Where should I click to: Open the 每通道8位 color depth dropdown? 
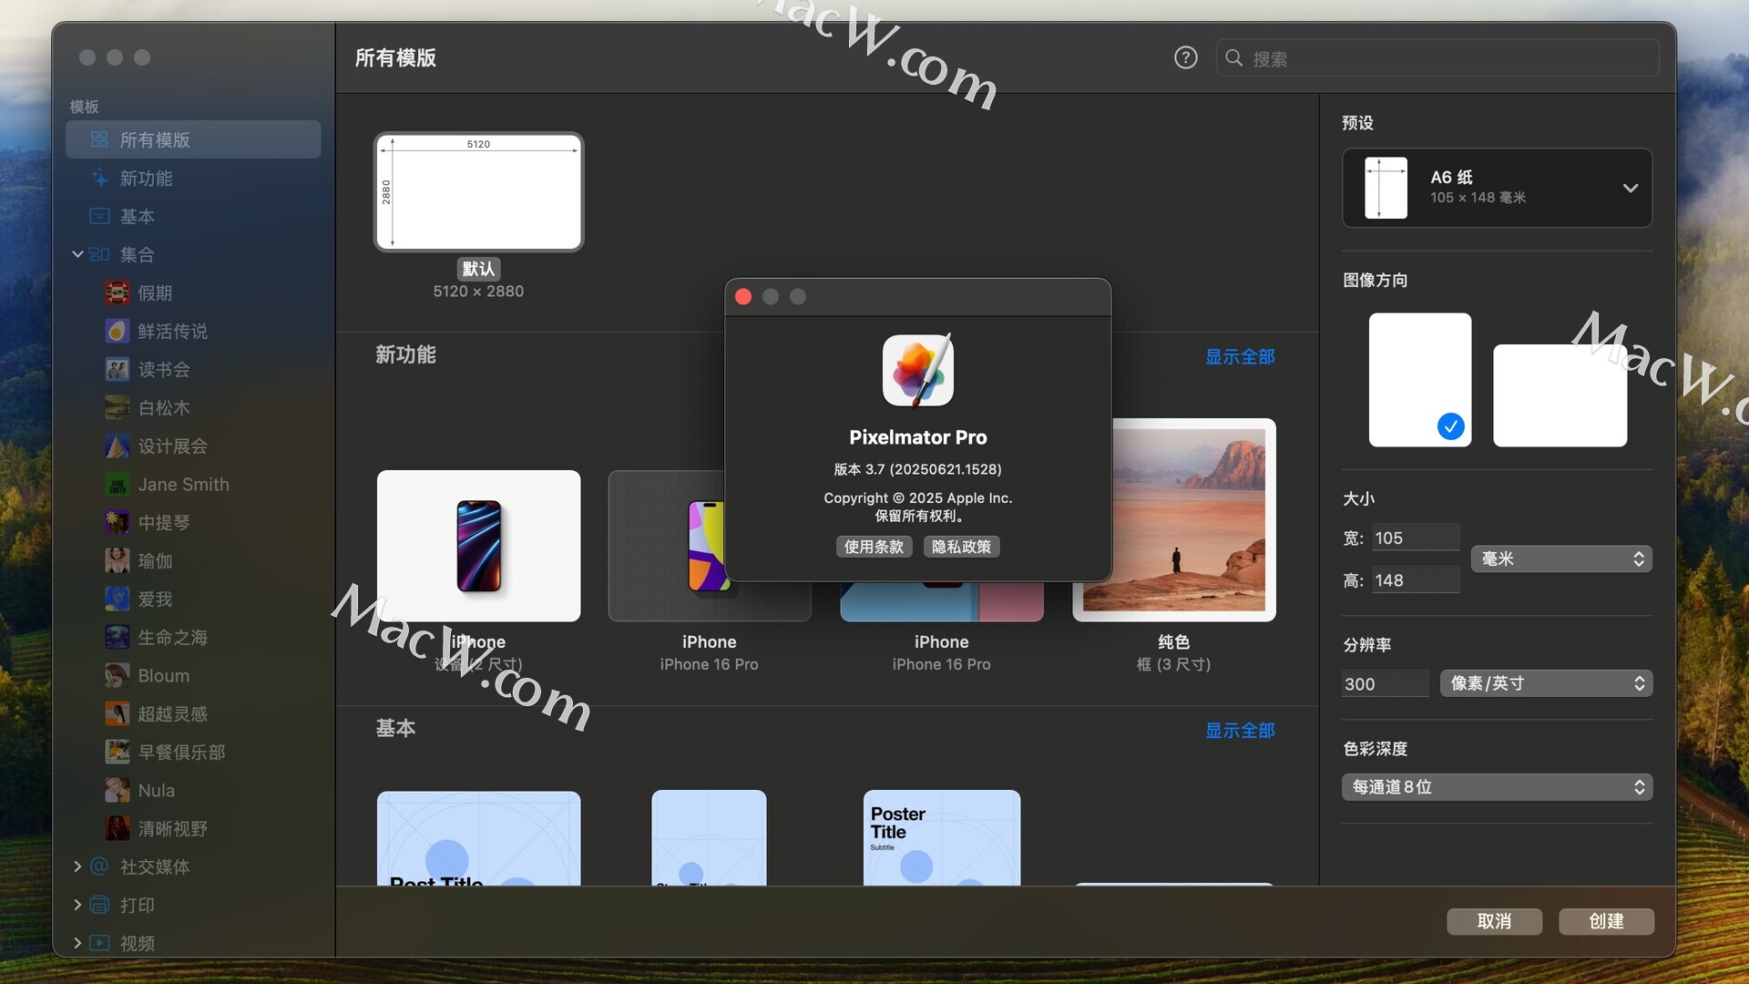tap(1497, 787)
